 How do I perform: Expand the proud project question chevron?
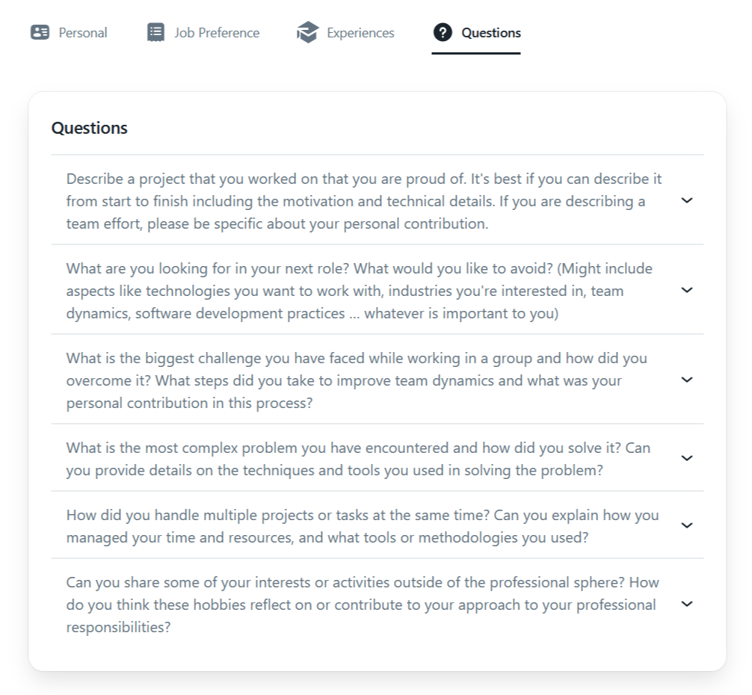click(x=687, y=200)
